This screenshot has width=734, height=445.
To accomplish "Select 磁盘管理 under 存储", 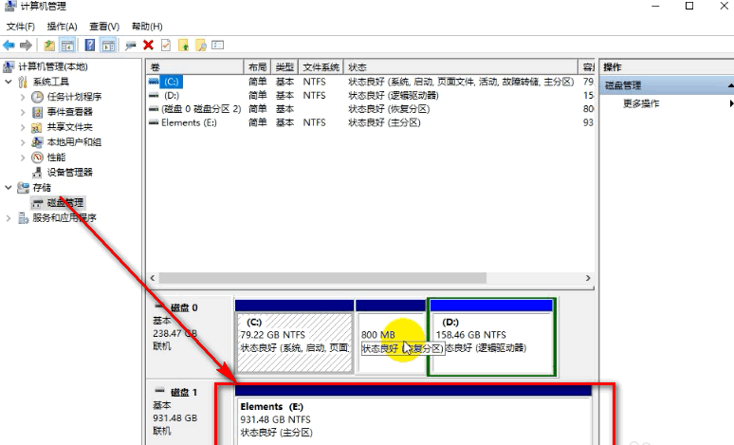I will point(64,202).
